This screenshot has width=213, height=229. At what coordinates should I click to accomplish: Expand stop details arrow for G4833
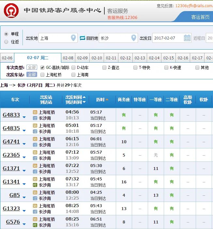pos(24,117)
